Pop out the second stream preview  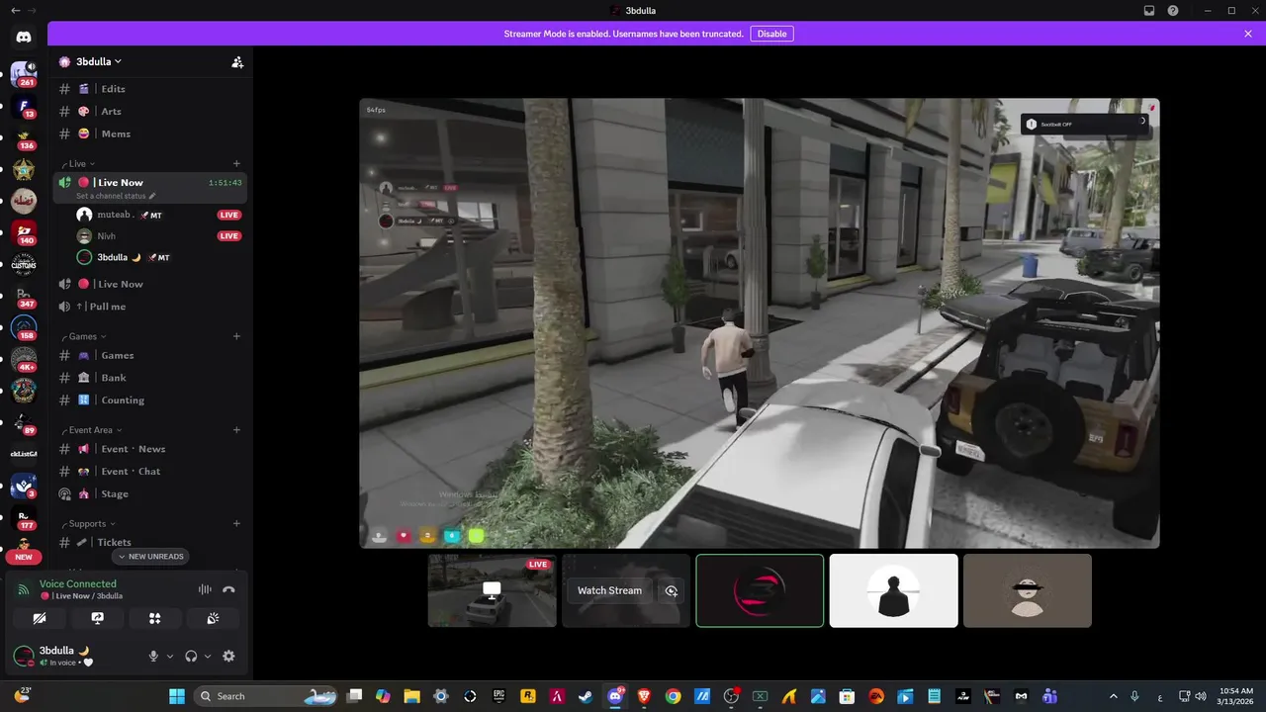pos(672,590)
